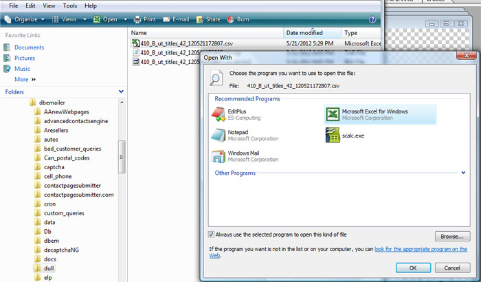Open Documents favorite link
Image resolution: width=481 pixels, height=282 pixels.
pos(24,47)
